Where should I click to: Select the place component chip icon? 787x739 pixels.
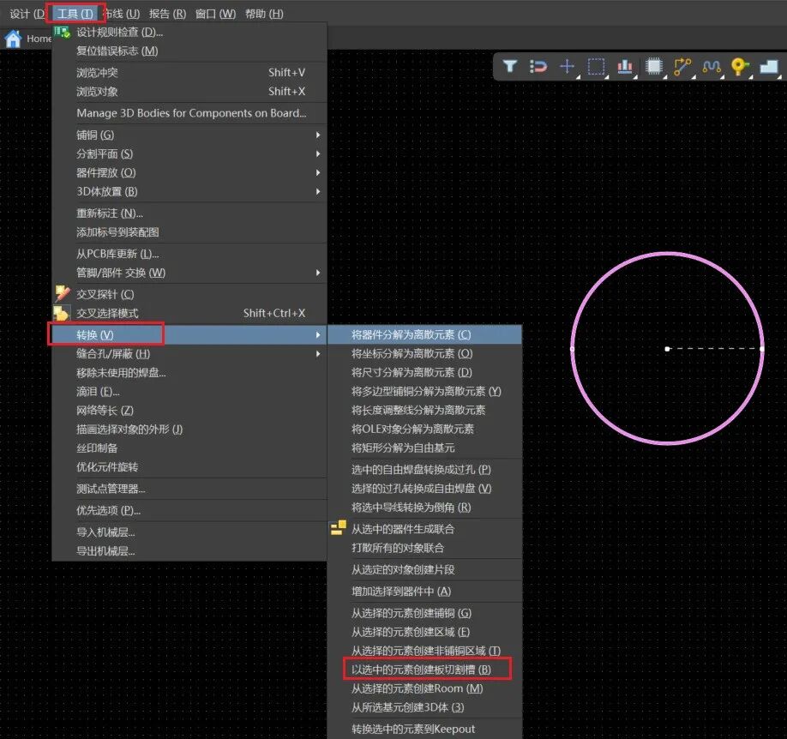653,66
